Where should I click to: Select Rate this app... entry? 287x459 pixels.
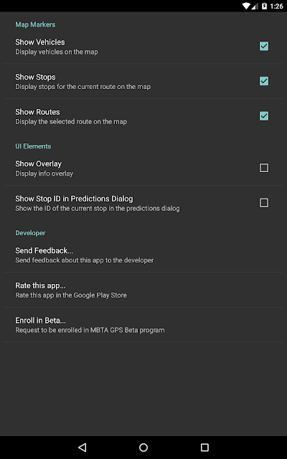click(143, 290)
